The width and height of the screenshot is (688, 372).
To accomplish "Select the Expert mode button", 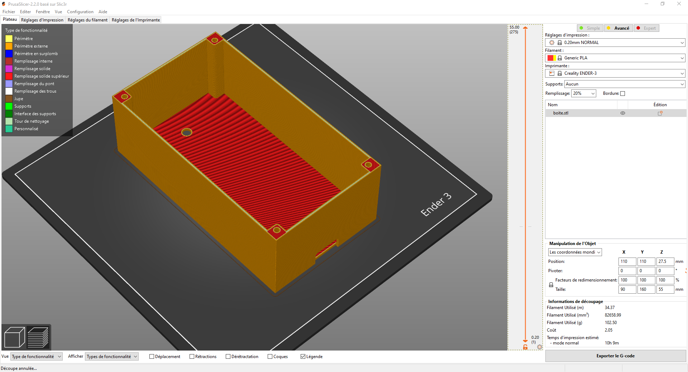I will click(646, 28).
